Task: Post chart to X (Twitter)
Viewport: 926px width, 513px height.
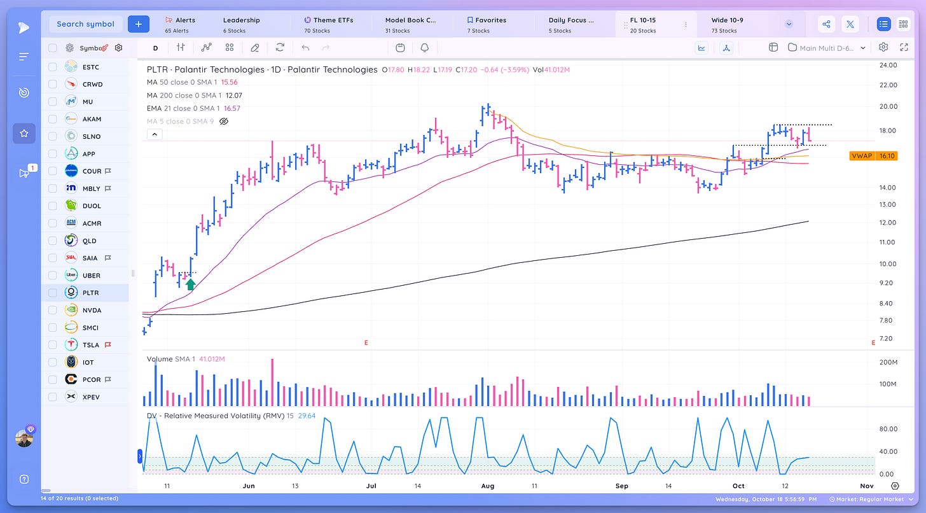Action: click(x=850, y=24)
